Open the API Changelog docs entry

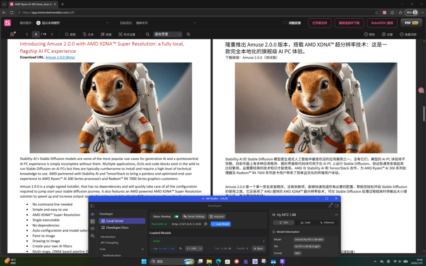[109, 242]
